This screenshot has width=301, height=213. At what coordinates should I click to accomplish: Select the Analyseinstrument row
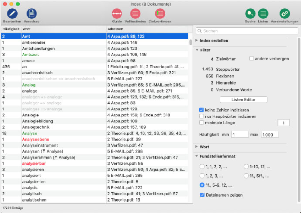click(x=94, y=145)
